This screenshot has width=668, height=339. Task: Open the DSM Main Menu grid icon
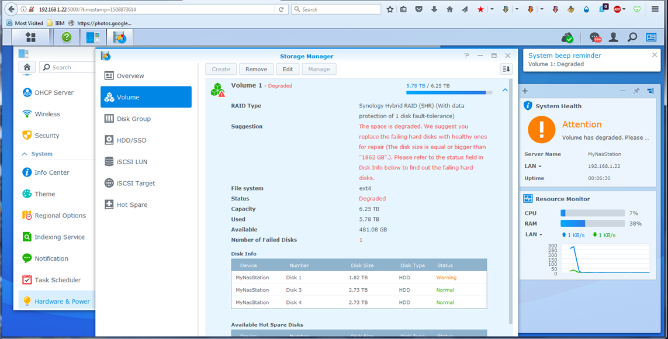[30, 37]
